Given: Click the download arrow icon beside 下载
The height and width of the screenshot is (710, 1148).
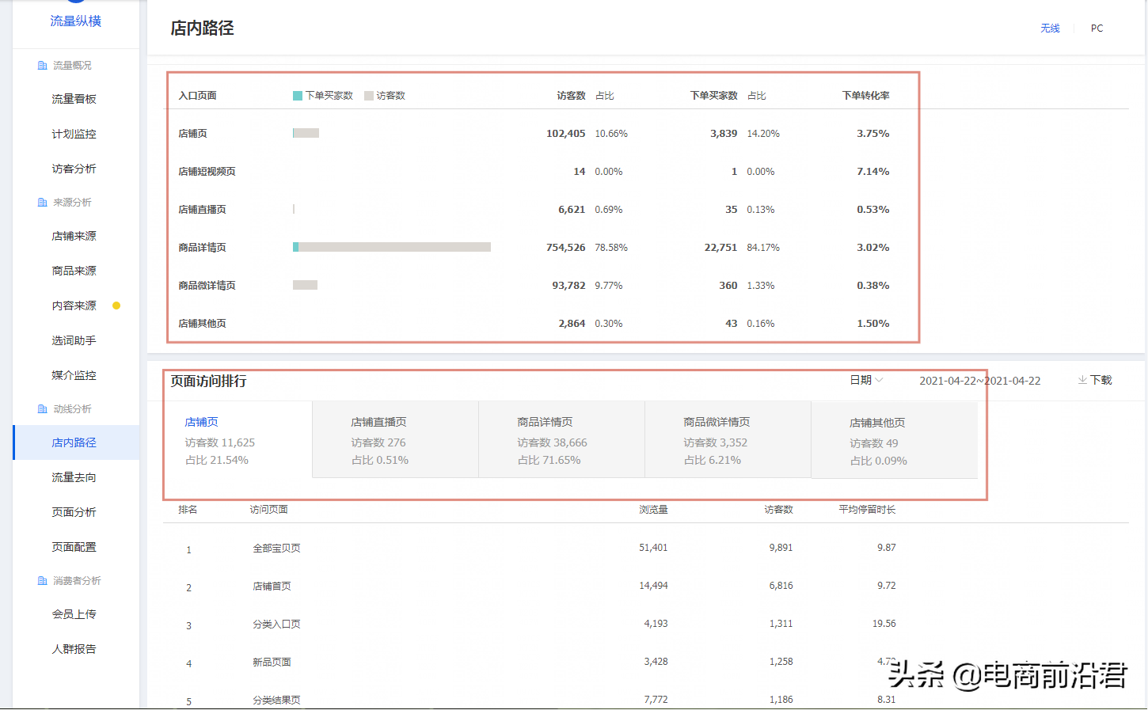Looking at the screenshot, I should tap(1082, 381).
